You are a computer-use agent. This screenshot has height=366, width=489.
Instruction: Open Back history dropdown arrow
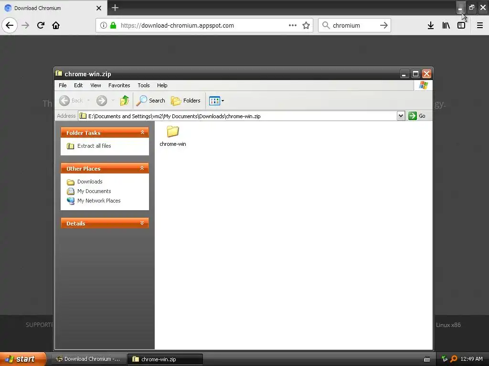[88, 100]
